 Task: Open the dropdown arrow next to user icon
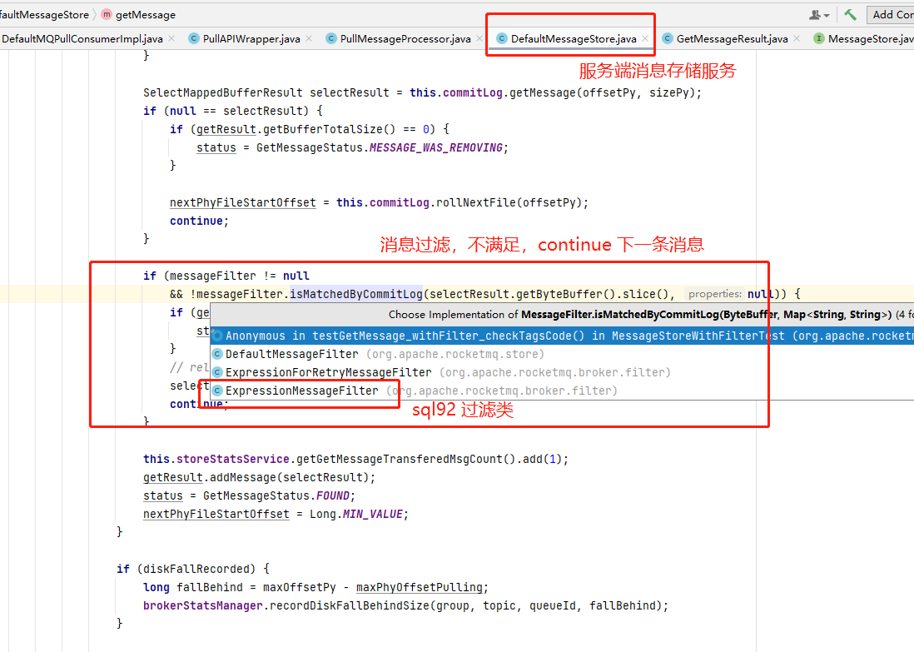[x=825, y=14]
